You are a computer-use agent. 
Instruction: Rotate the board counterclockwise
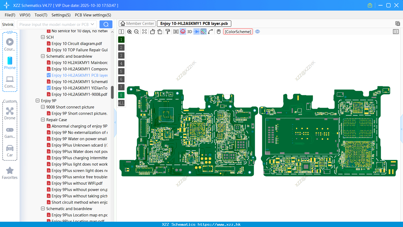pos(152,31)
